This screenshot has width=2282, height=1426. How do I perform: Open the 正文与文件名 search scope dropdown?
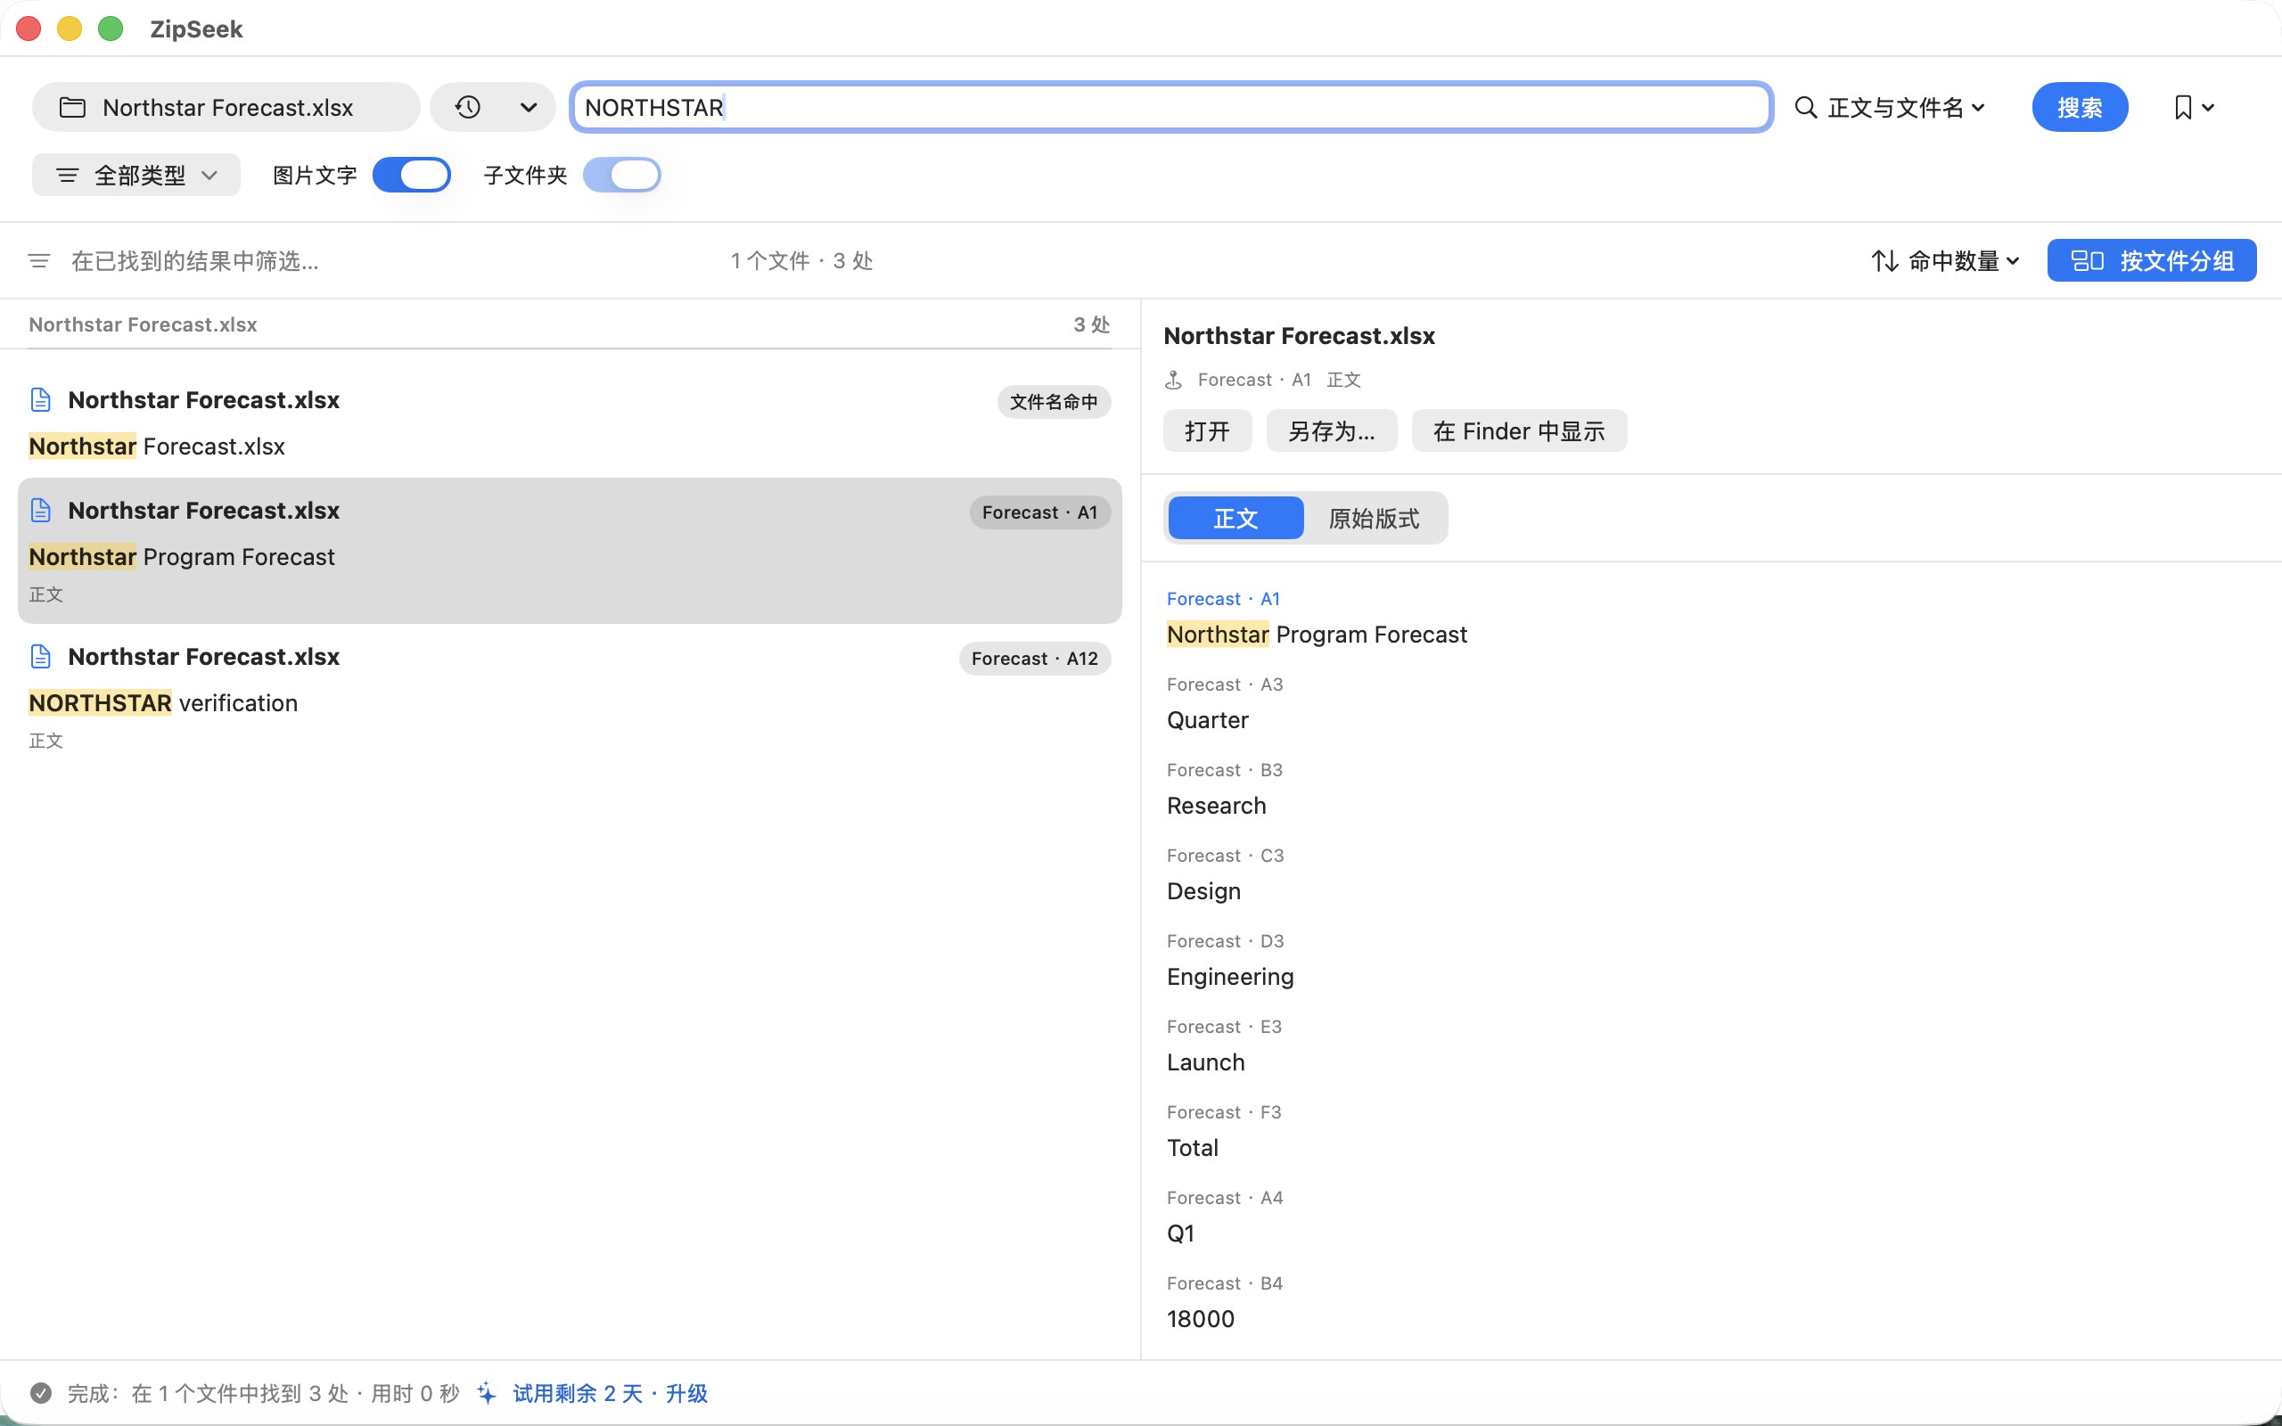[1891, 108]
